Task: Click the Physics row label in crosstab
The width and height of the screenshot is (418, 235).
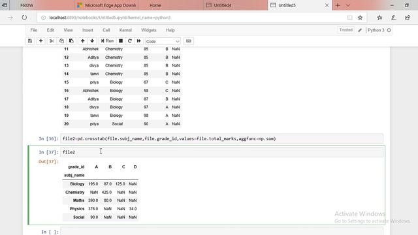Action: coord(77,209)
